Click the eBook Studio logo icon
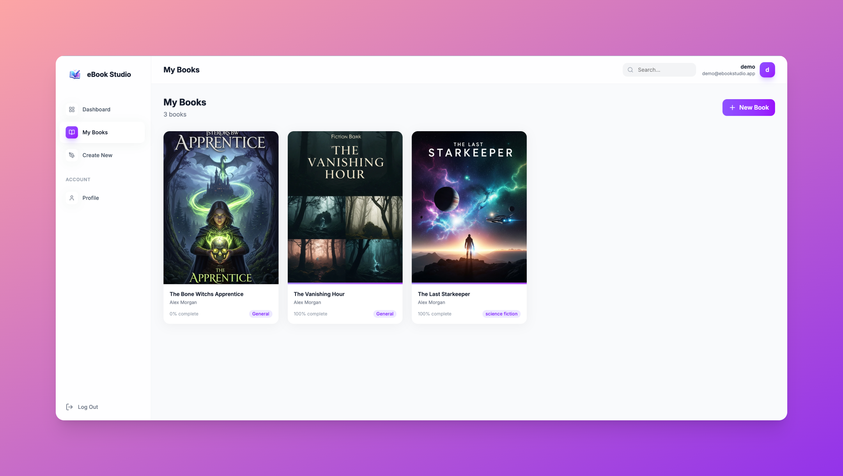Screen dimensions: 843x476 click(x=74, y=74)
